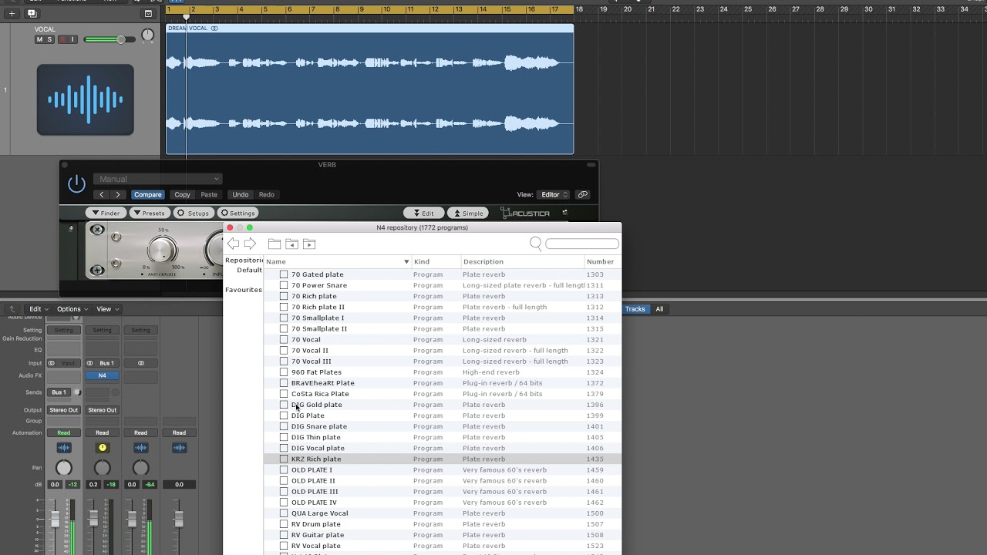This screenshot has width=987, height=555.
Task: Open the global tracks disclosure button
Action: pos(149,13)
